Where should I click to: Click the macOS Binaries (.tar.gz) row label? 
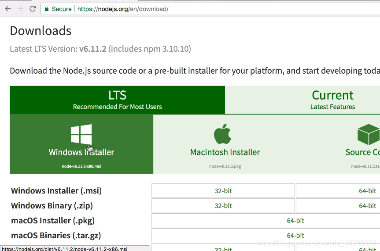coord(56,236)
